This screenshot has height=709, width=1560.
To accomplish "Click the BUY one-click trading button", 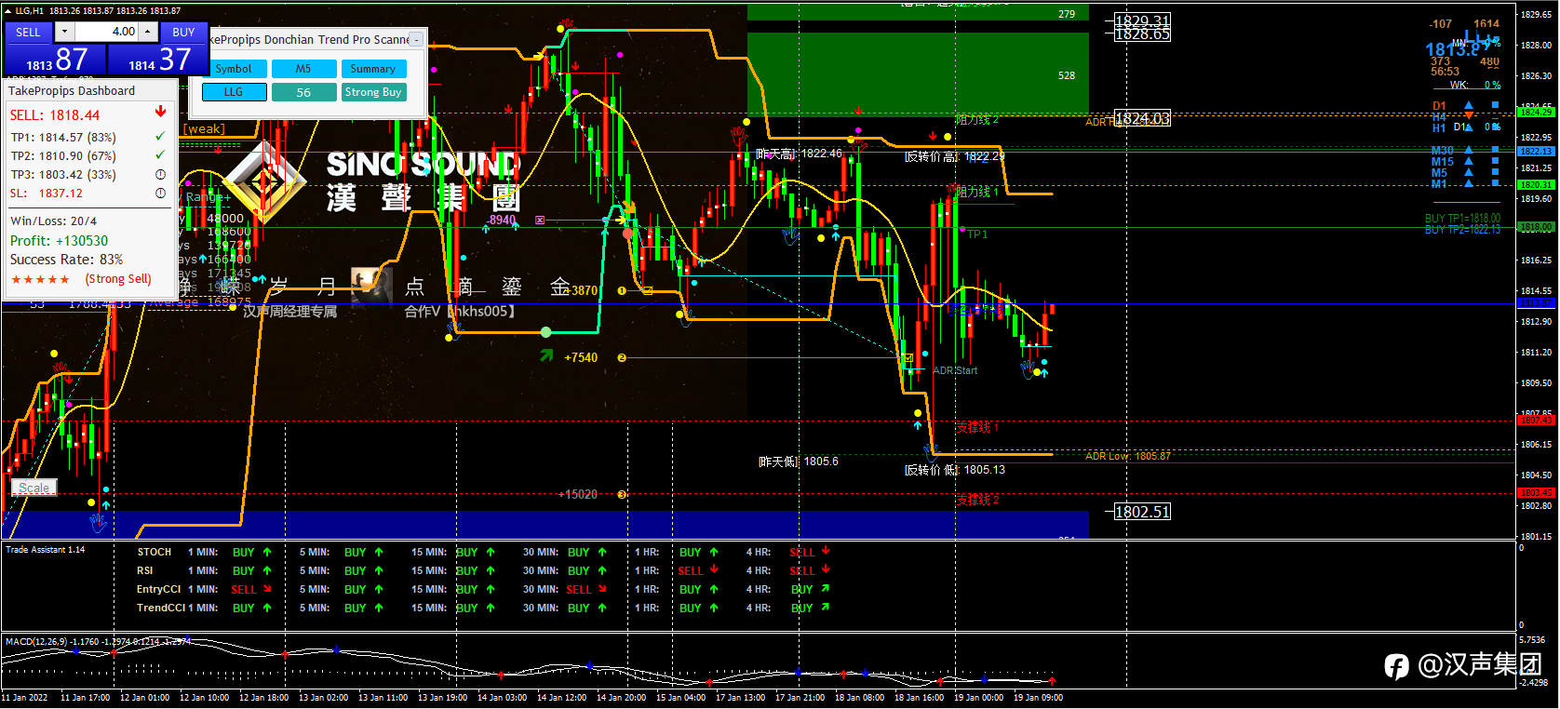I will tap(183, 32).
